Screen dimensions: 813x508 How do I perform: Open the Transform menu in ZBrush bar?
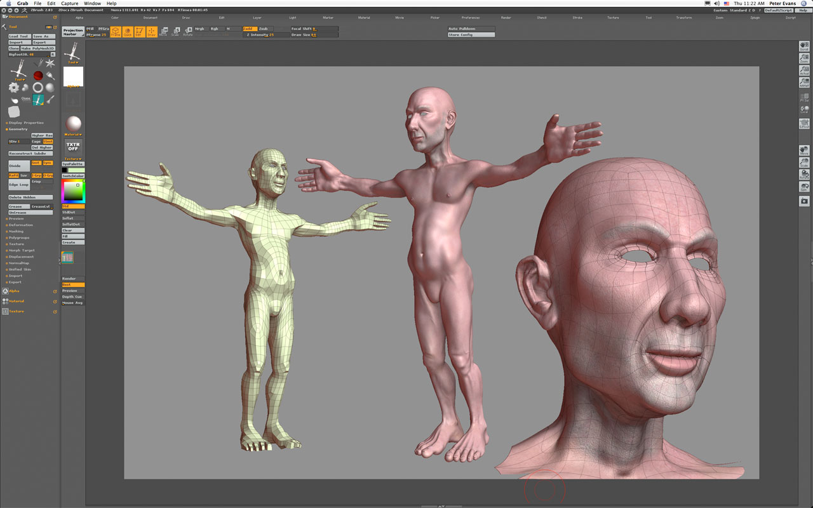[x=684, y=18]
